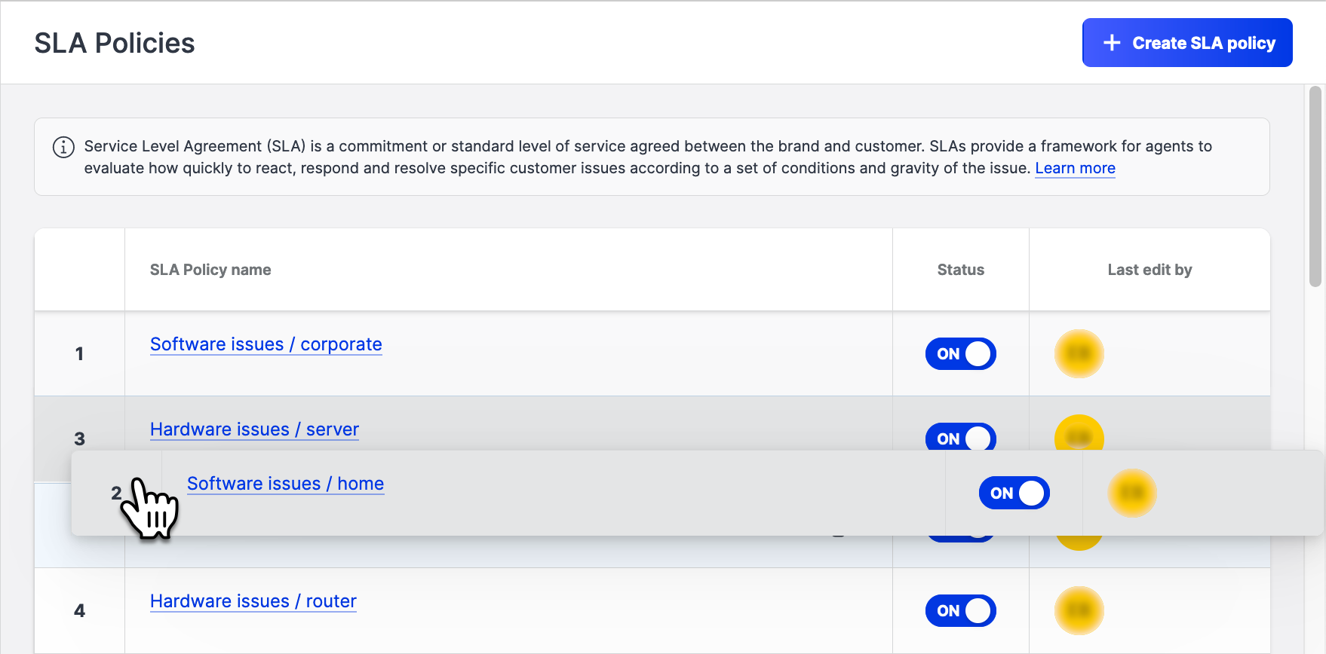Click the plus icon on Create SLA policy
1326x654 pixels.
pos(1111,43)
